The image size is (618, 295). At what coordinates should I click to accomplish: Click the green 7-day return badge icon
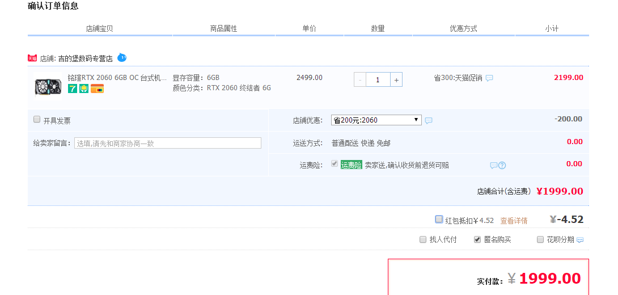pos(73,88)
